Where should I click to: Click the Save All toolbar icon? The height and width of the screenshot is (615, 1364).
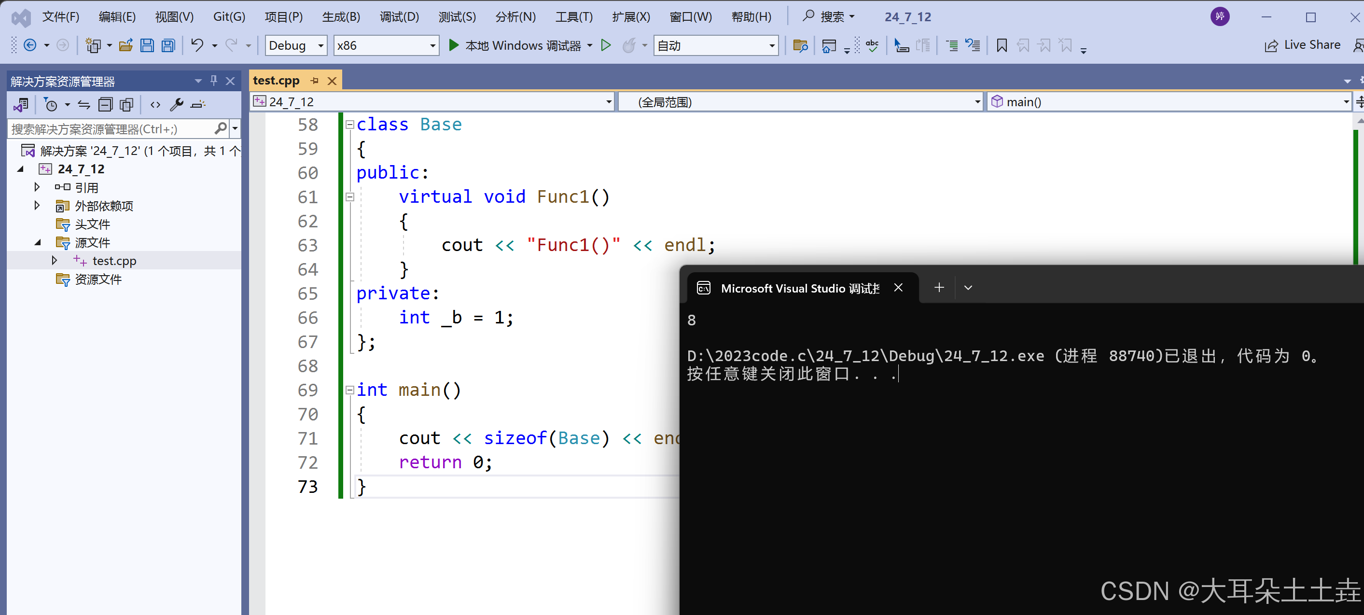(x=168, y=45)
